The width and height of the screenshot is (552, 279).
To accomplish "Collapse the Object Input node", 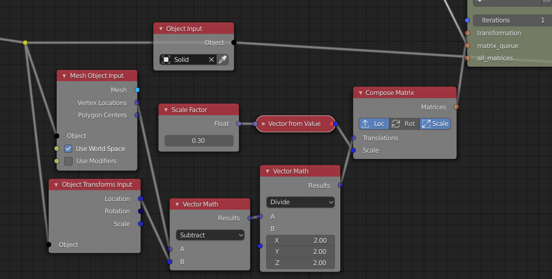I will tap(161, 29).
